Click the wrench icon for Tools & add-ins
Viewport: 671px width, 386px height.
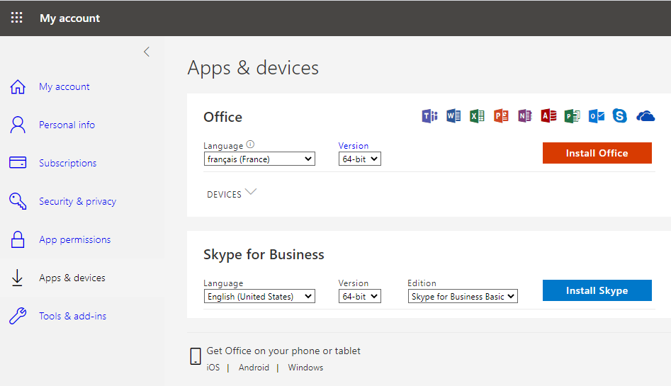pyautogui.click(x=18, y=316)
